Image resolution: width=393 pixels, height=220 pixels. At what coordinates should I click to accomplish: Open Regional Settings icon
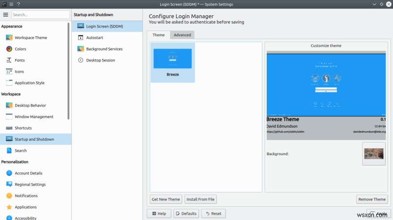point(9,184)
